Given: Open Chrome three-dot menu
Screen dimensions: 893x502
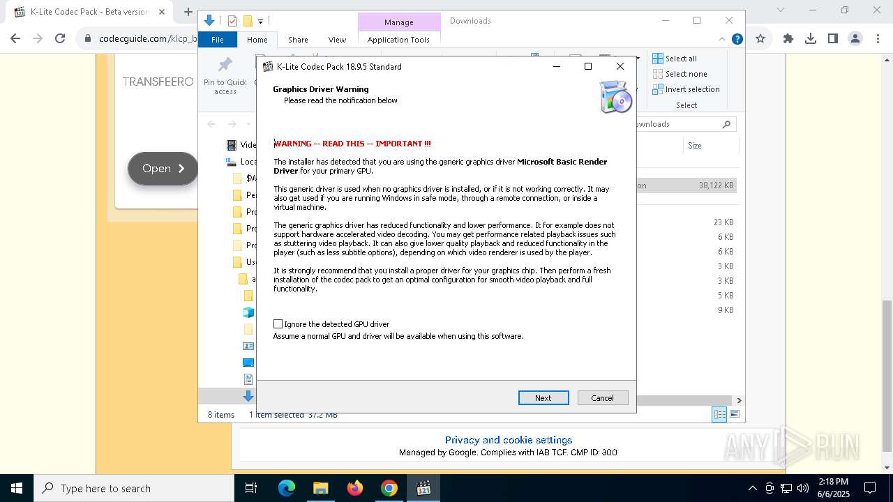Looking at the screenshot, I should (877, 39).
